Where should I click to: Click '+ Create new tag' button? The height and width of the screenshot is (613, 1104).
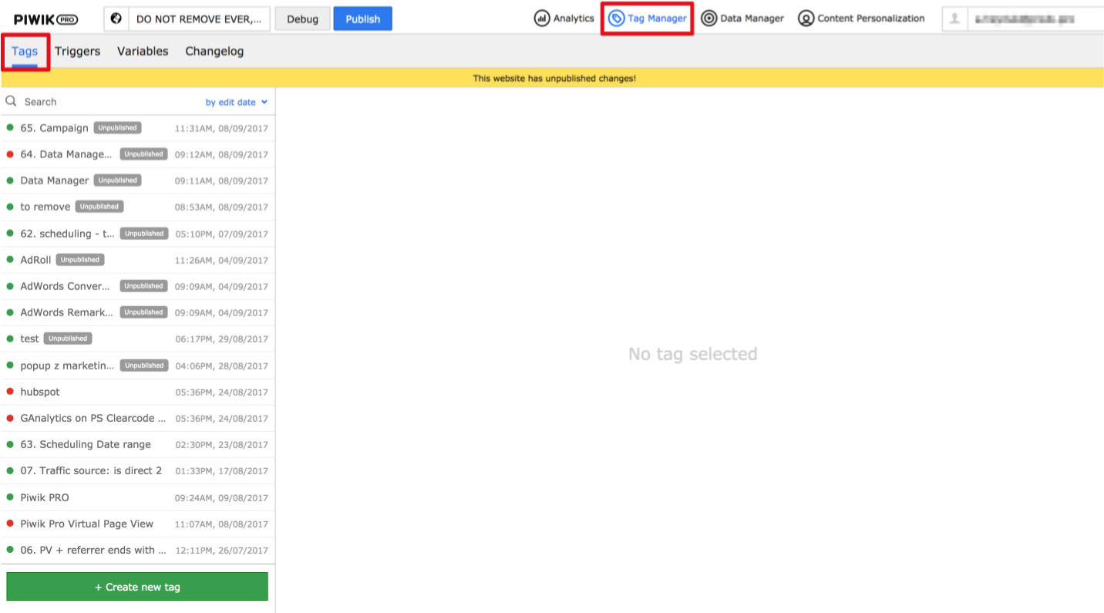(137, 587)
